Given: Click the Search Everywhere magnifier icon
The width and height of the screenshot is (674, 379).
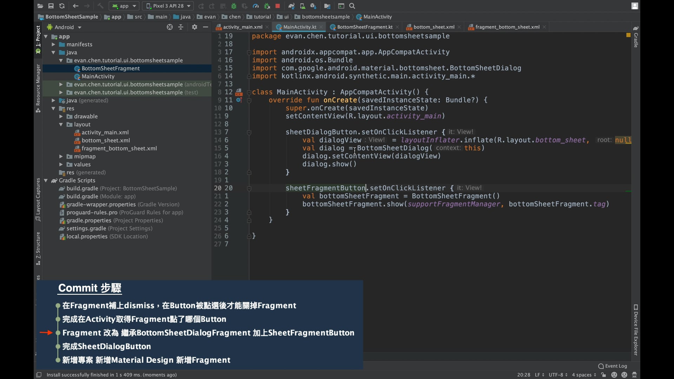Looking at the screenshot, I should point(352,6).
